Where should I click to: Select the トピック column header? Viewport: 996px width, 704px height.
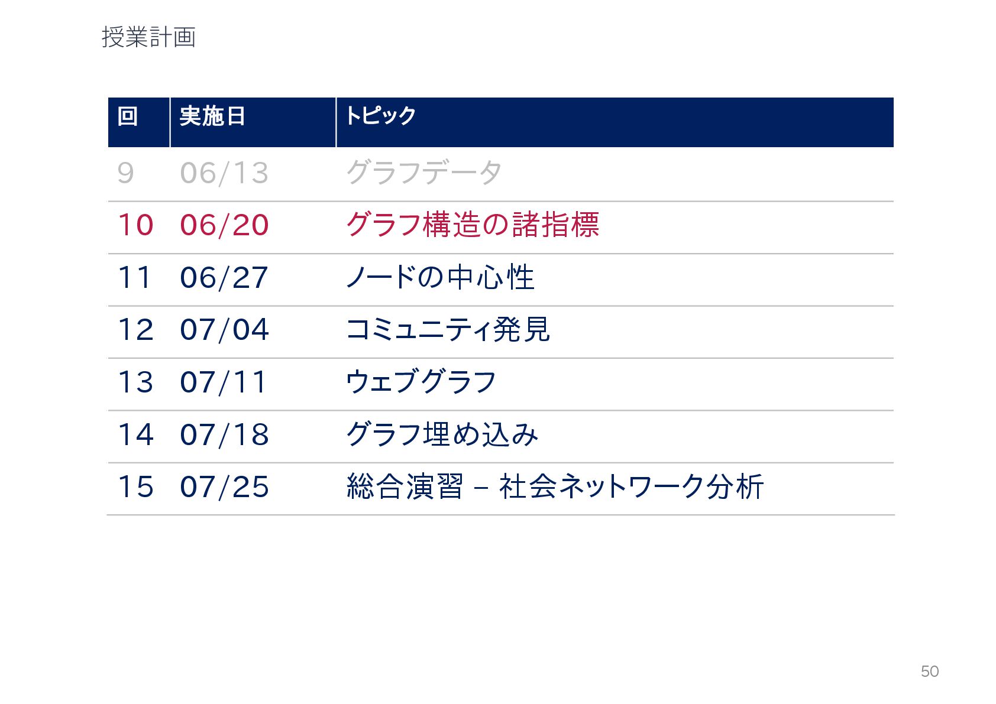tap(381, 116)
